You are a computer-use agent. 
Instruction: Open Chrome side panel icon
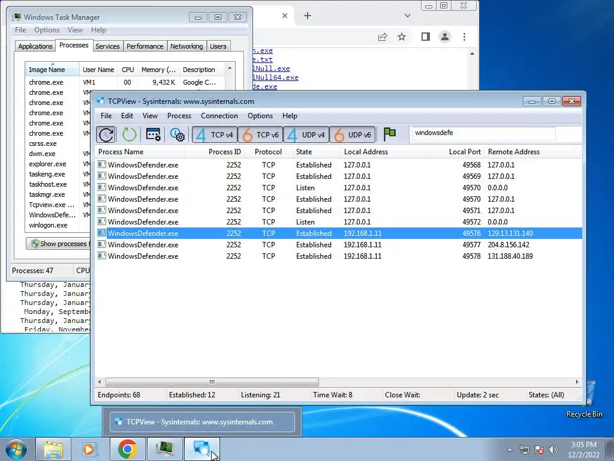point(426,37)
